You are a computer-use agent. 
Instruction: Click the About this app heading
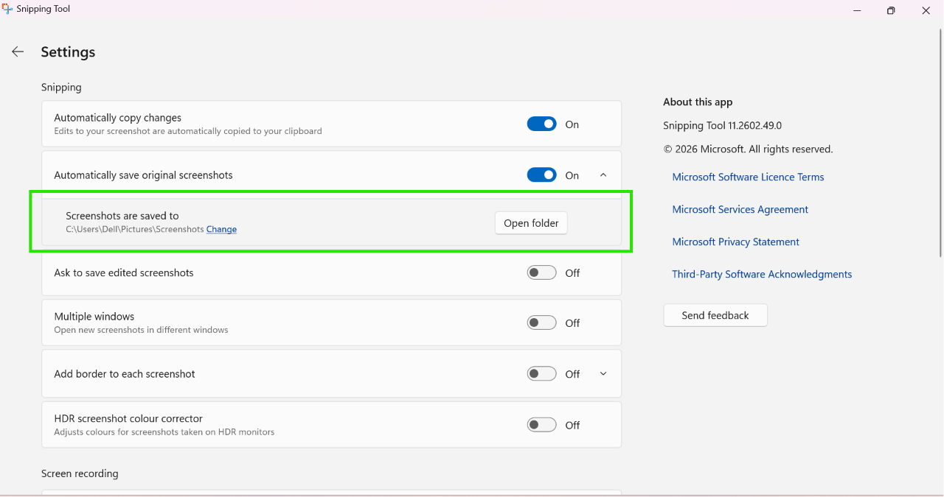click(x=698, y=102)
